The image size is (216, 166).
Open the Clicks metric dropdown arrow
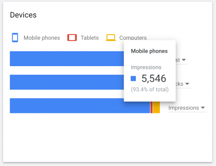[x=187, y=84]
